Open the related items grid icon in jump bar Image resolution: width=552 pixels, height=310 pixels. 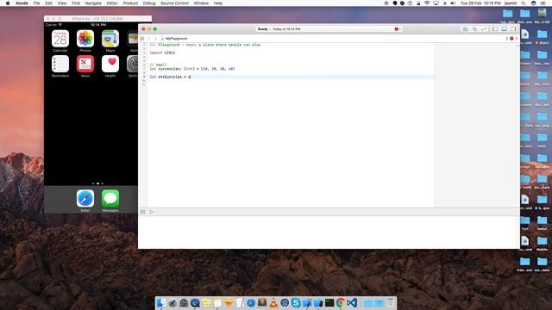tap(142, 38)
